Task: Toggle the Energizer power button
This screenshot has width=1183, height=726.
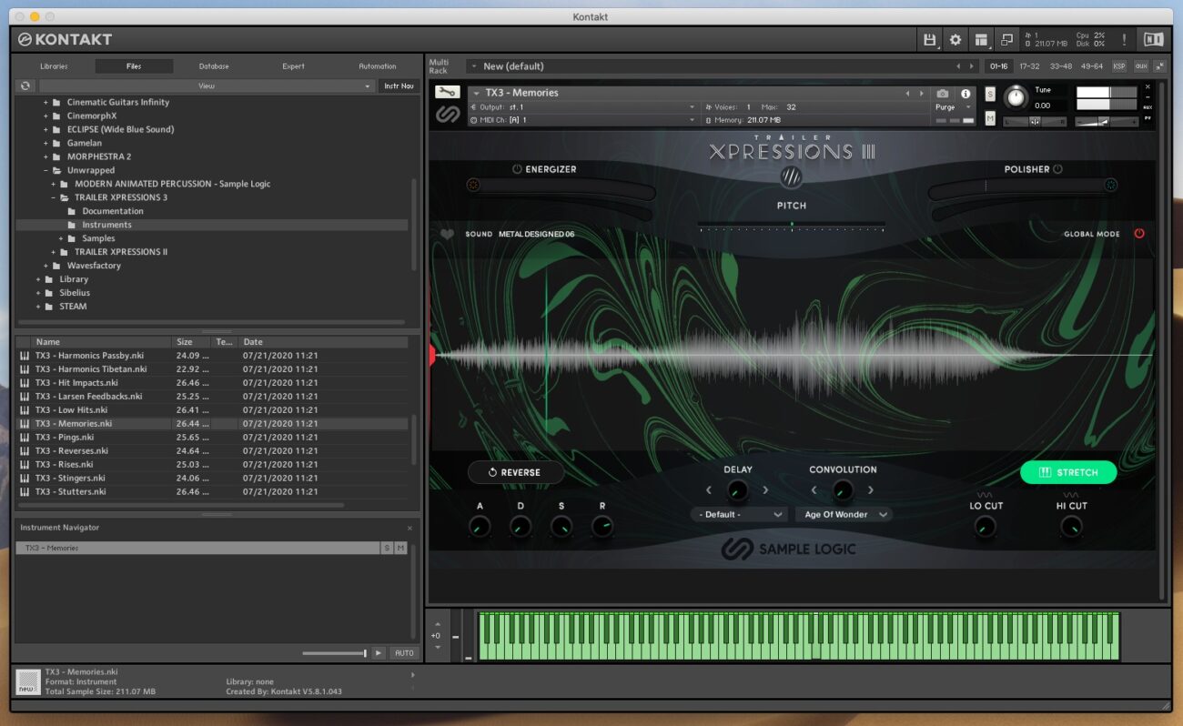Action: (x=517, y=169)
